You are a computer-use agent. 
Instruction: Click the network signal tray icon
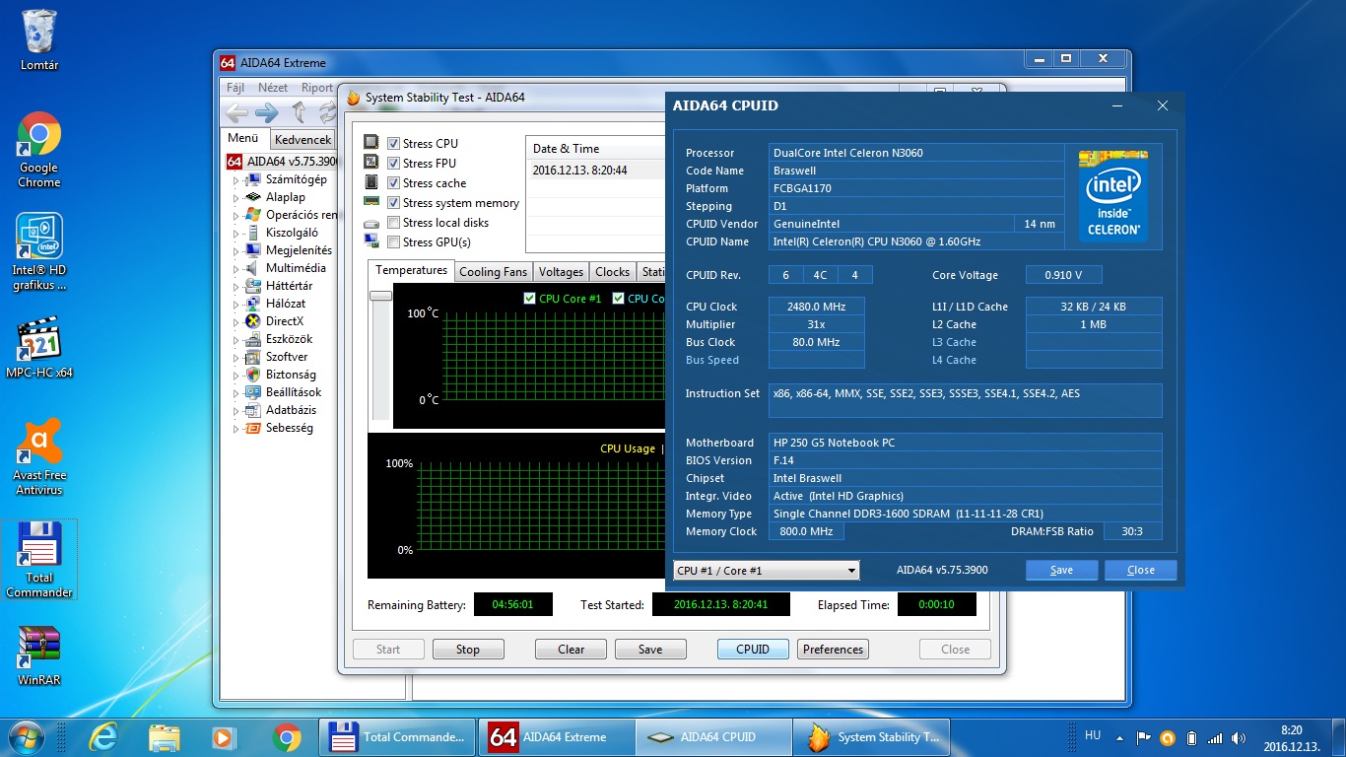point(1215,737)
